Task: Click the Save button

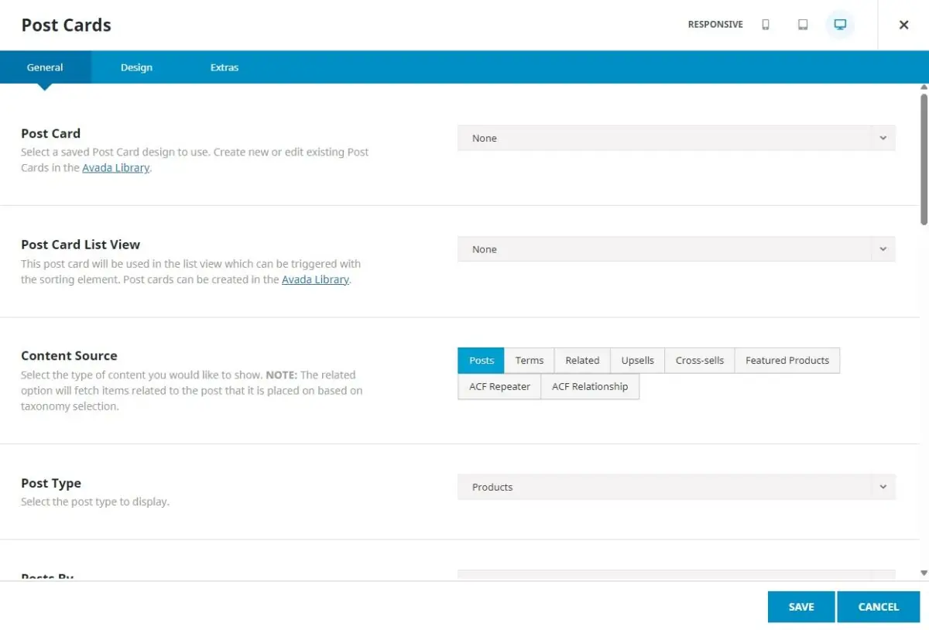Action: tap(800, 607)
